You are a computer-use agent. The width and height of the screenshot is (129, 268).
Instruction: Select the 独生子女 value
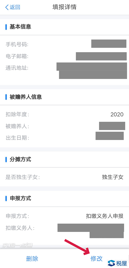113,177
